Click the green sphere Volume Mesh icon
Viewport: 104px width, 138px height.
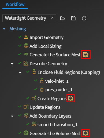click(x=26, y=133)
